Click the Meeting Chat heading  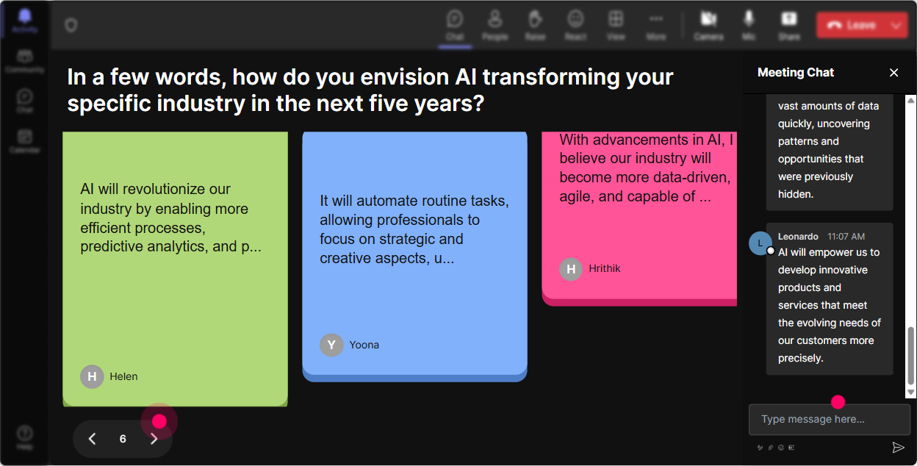(796, 72)
